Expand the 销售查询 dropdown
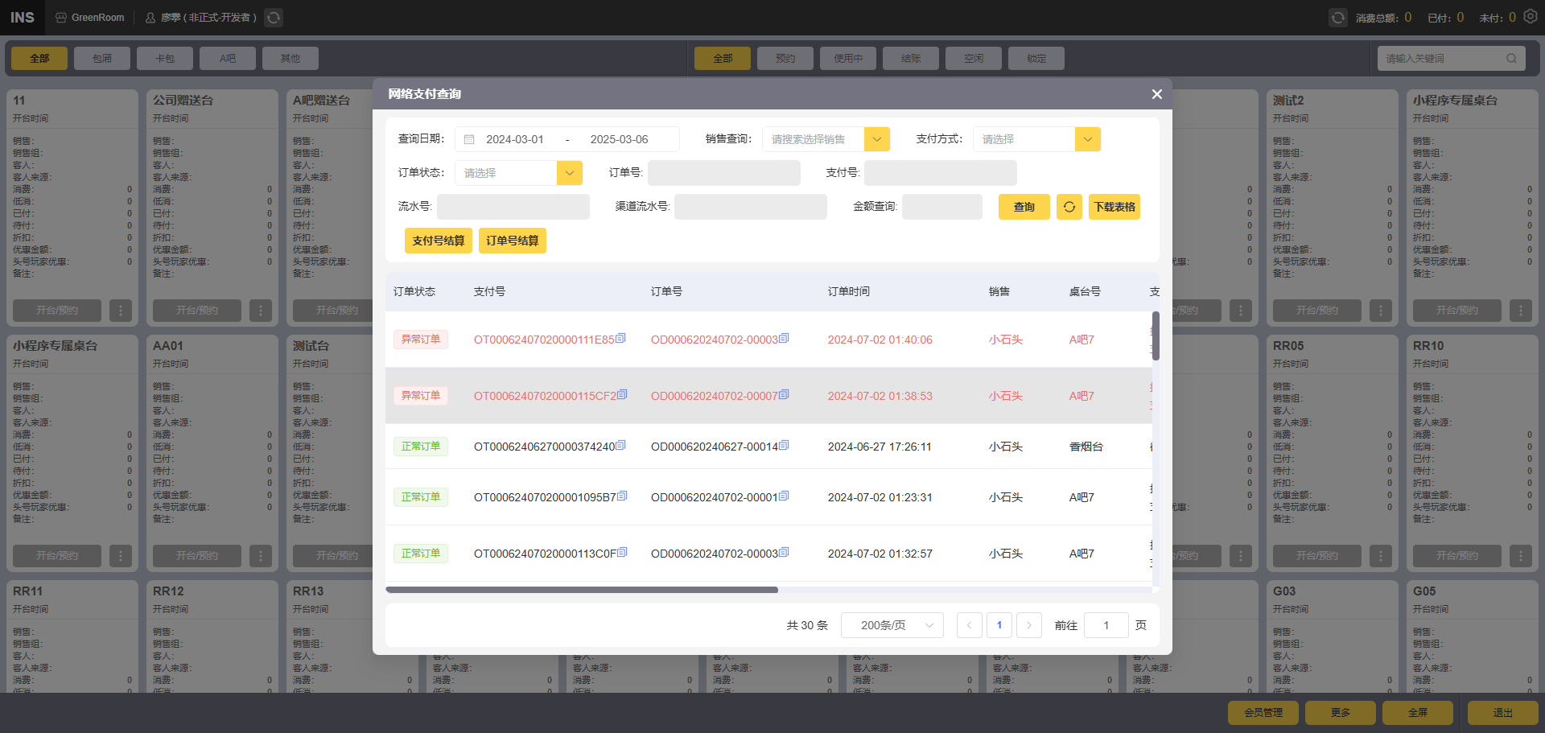The image size is (1545, 733). coord(877,139)
